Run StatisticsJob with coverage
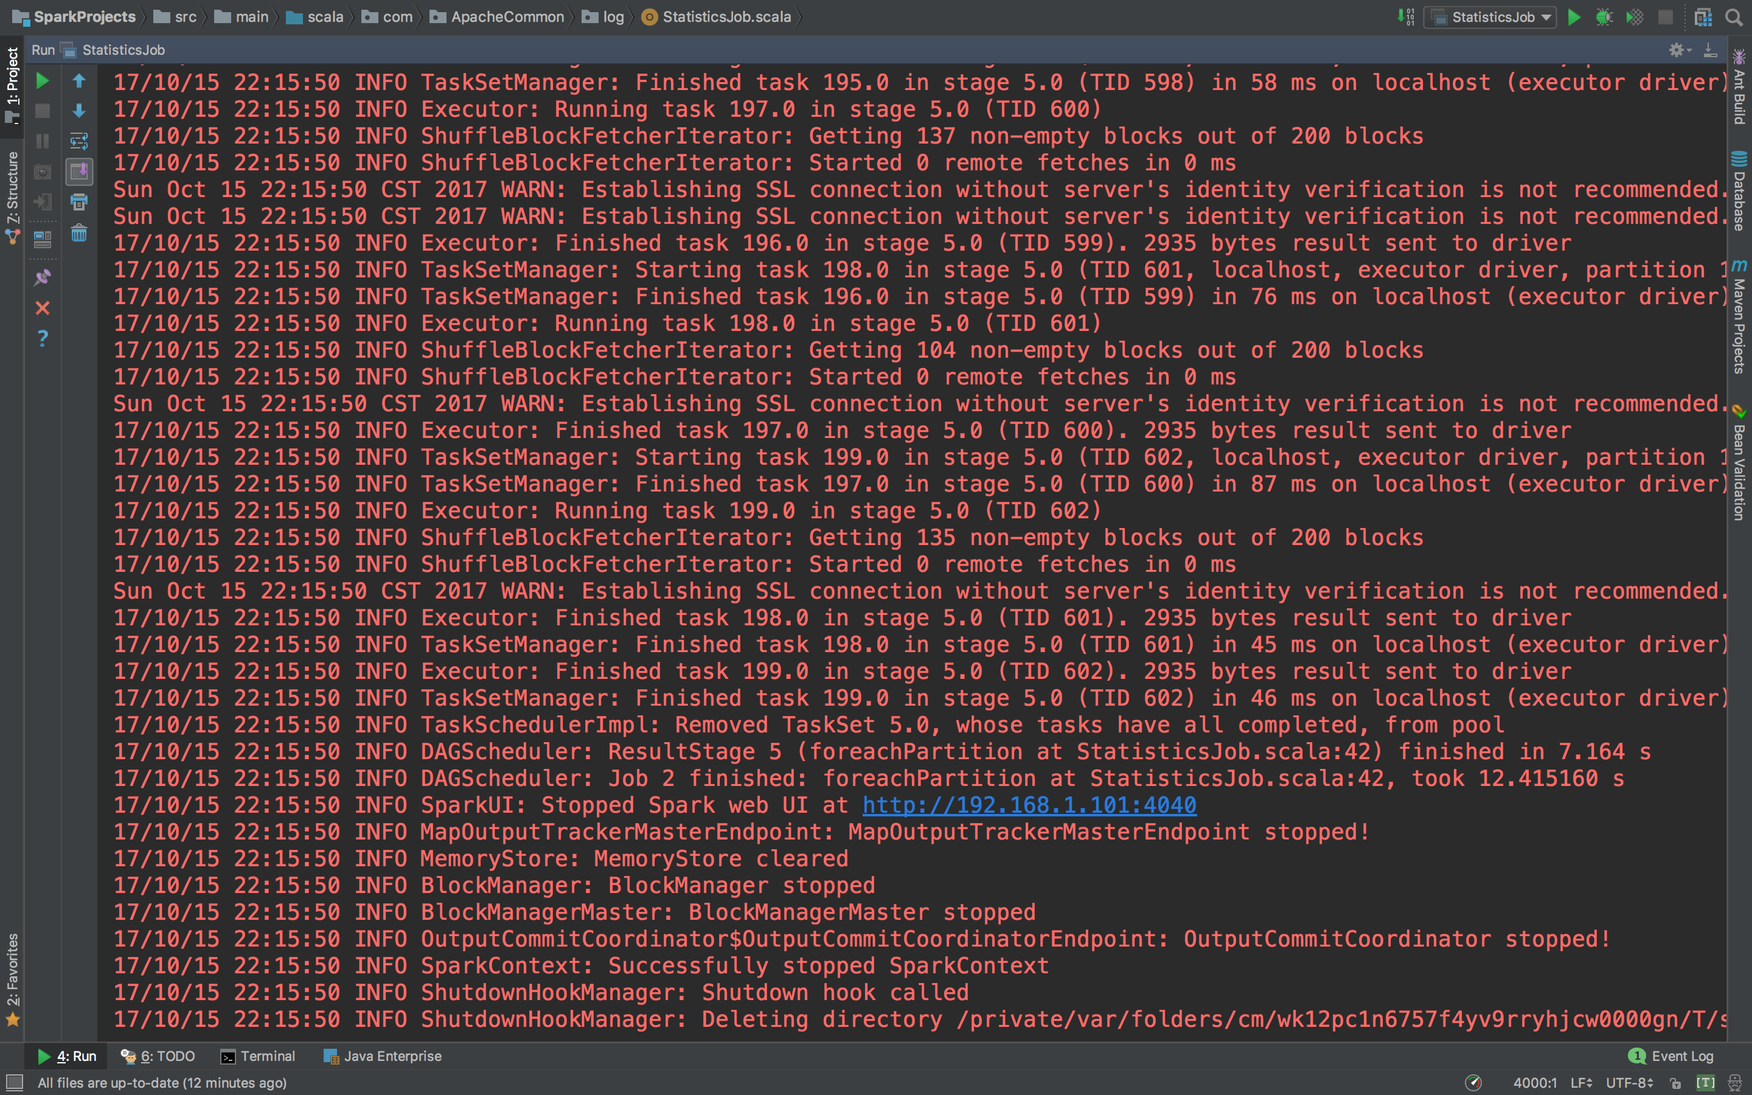The height and width of the screenshot is (1095, 1752). click(1634, 16)
